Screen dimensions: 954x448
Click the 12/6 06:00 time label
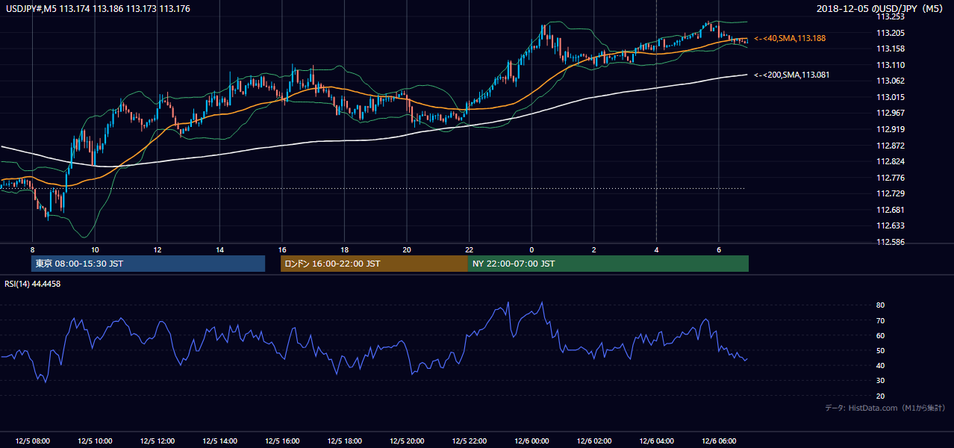pyautogui.click(x=719, y=441)
